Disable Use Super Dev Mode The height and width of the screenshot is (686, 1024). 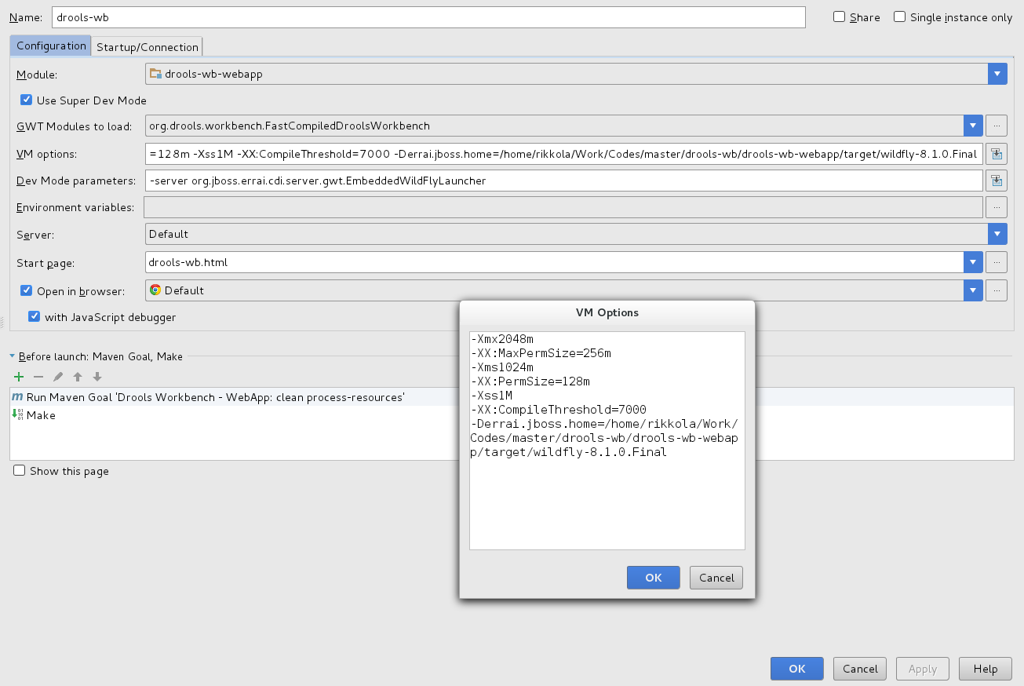pyautogui.click(x=27, y=100)
